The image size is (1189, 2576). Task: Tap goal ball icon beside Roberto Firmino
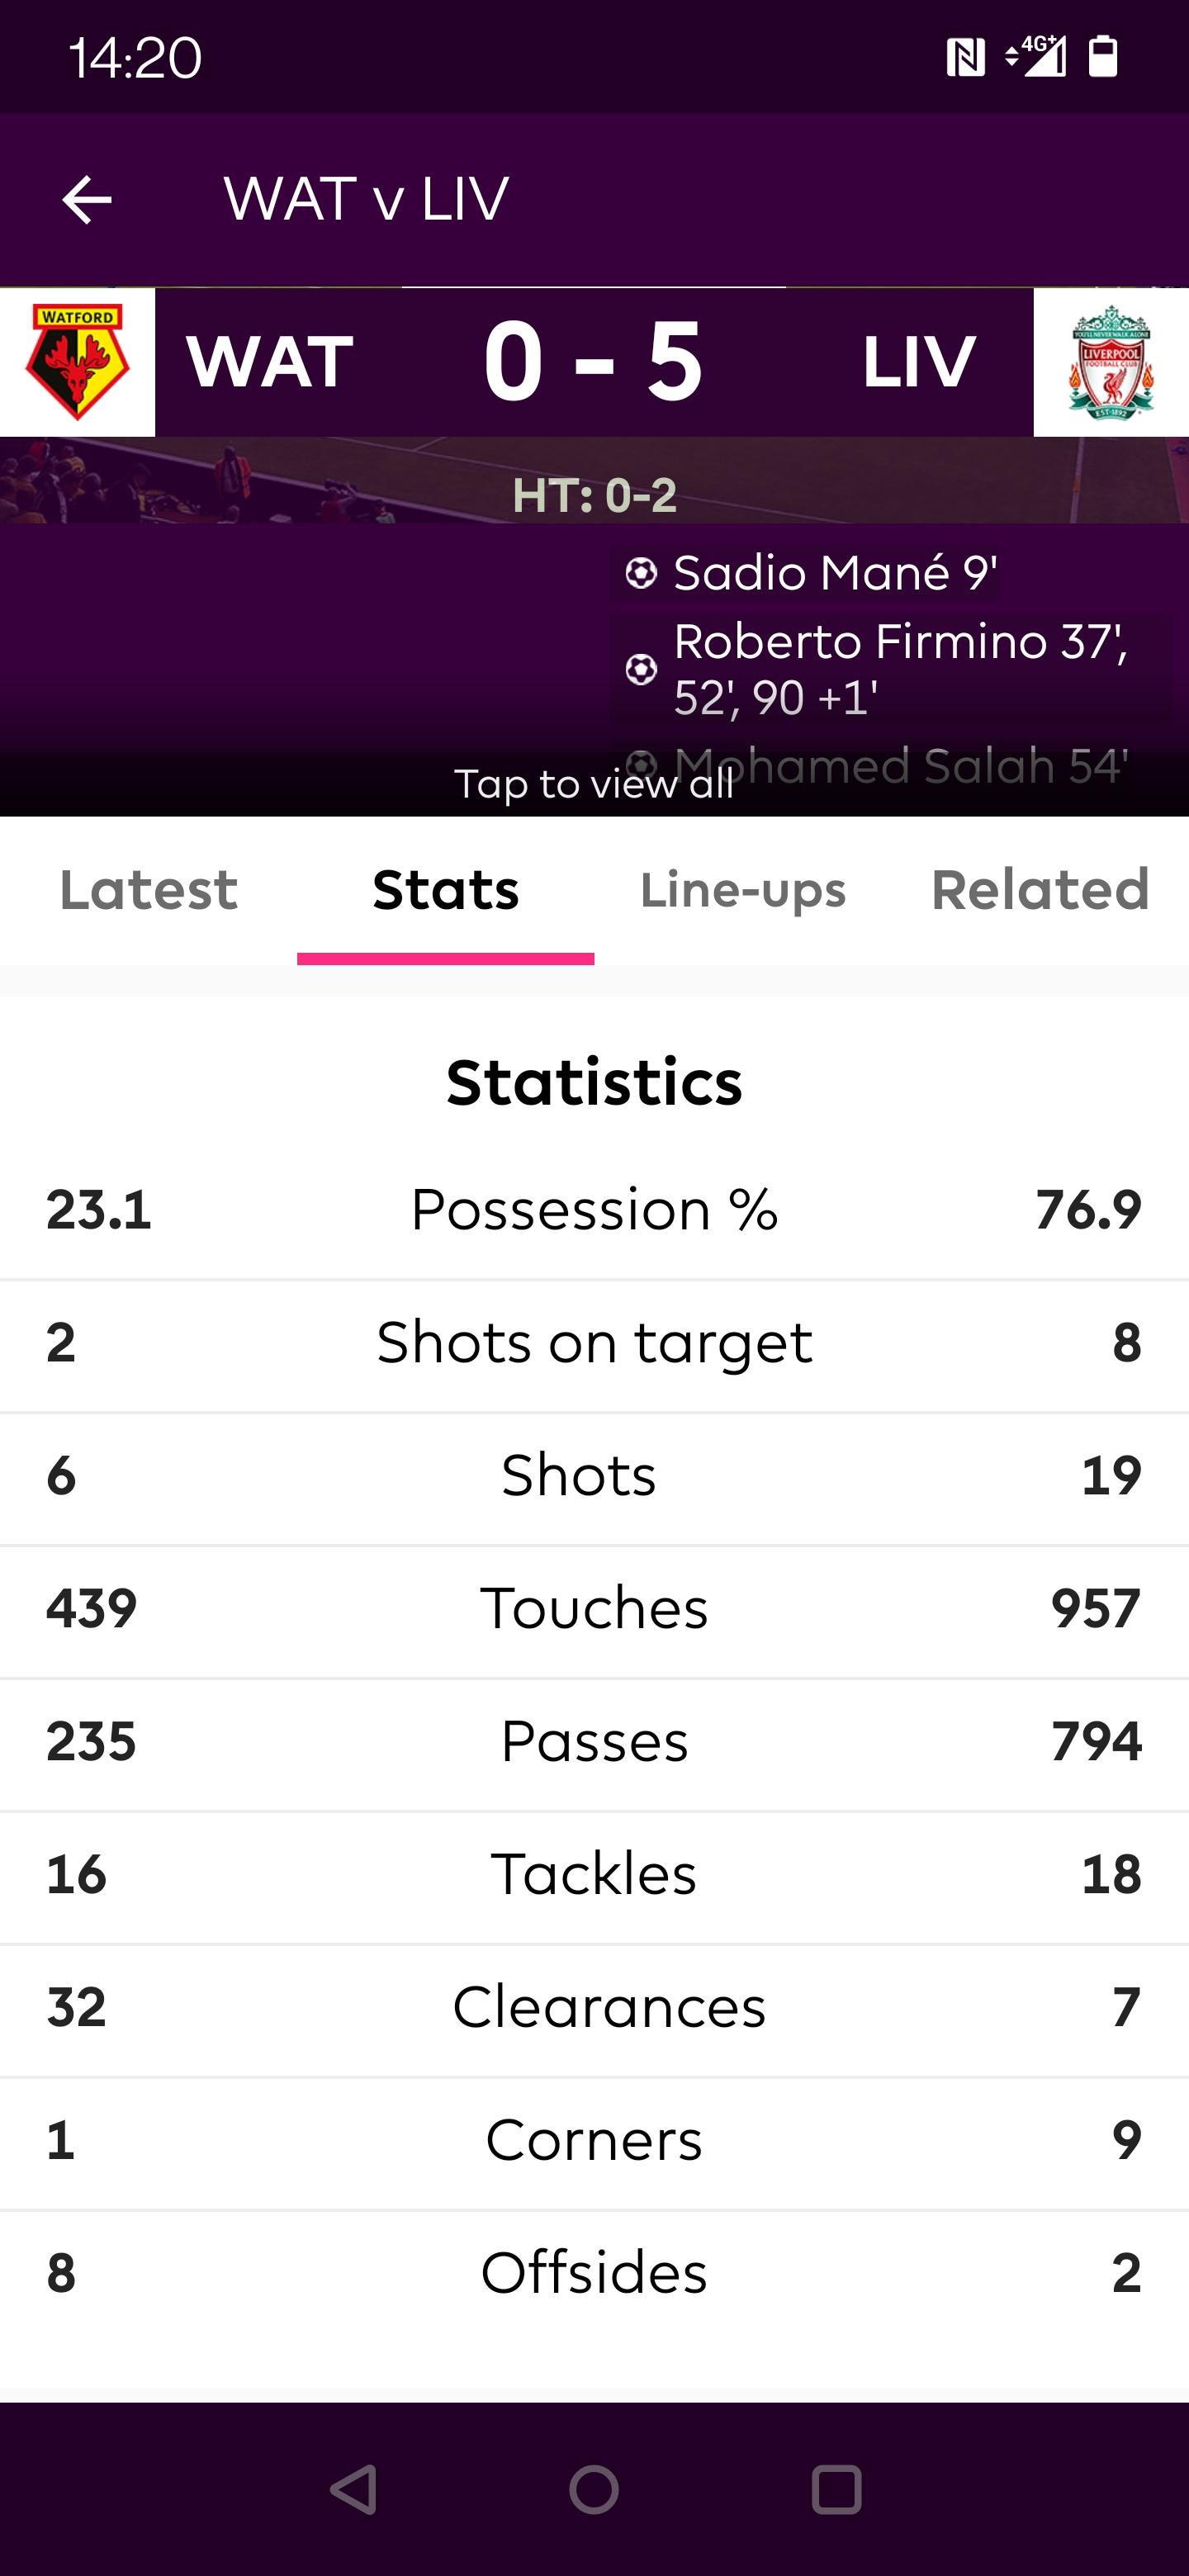pyautogui.click(x=641, y=669)
